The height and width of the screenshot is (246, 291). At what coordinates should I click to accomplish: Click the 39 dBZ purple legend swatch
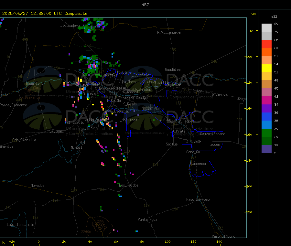pos(266,109)
